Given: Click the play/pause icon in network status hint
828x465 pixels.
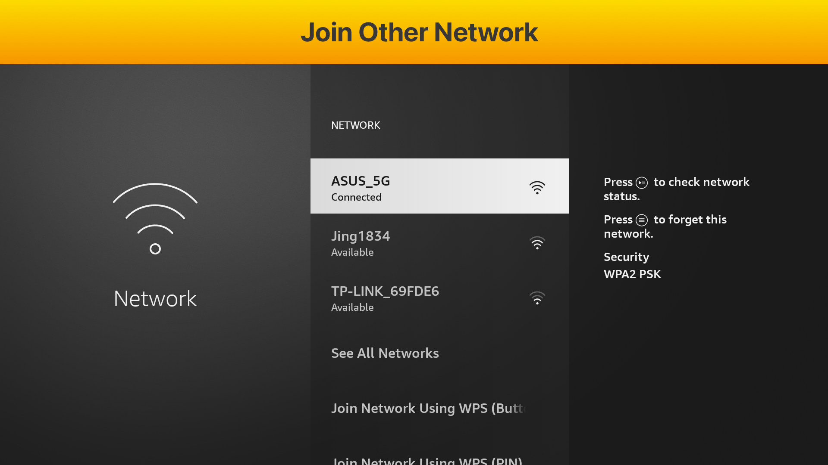Looking at the screenshot, I should tap(642, 183).
